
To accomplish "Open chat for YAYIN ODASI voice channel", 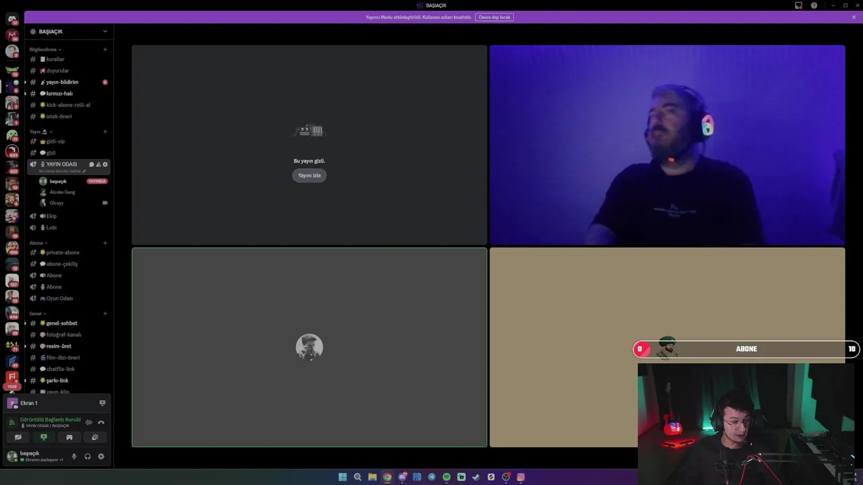I will (x=92, y=164).
